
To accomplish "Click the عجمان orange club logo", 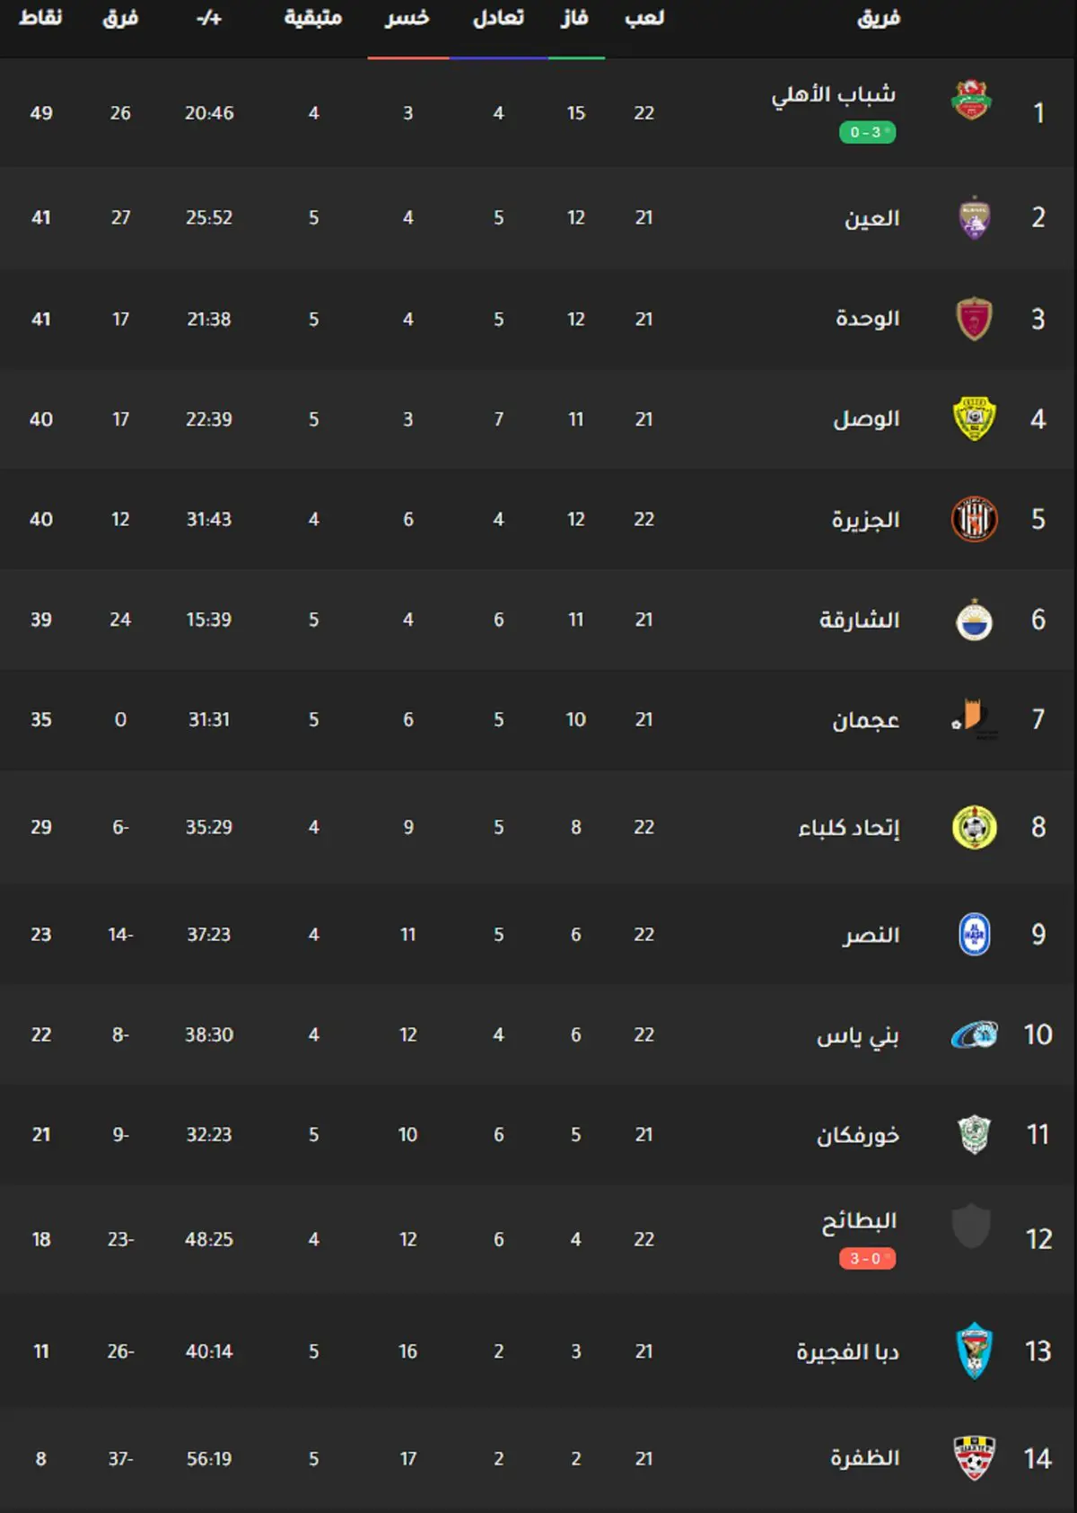I will [974, 719].
